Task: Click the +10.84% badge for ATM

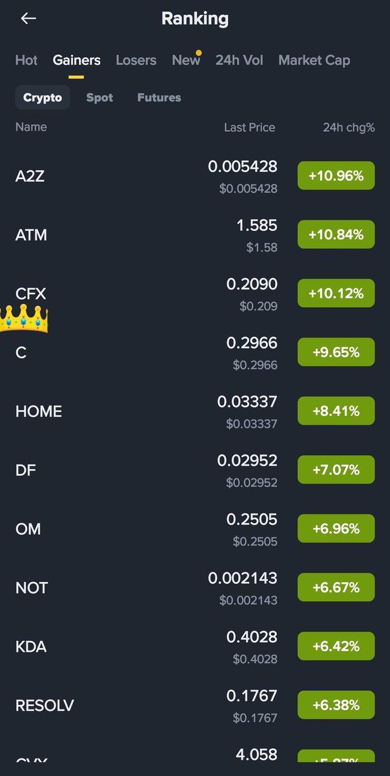Action: [x=336, y=235]
